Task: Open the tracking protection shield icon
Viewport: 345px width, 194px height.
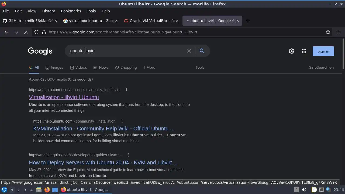Action: (x=36, y=32)
